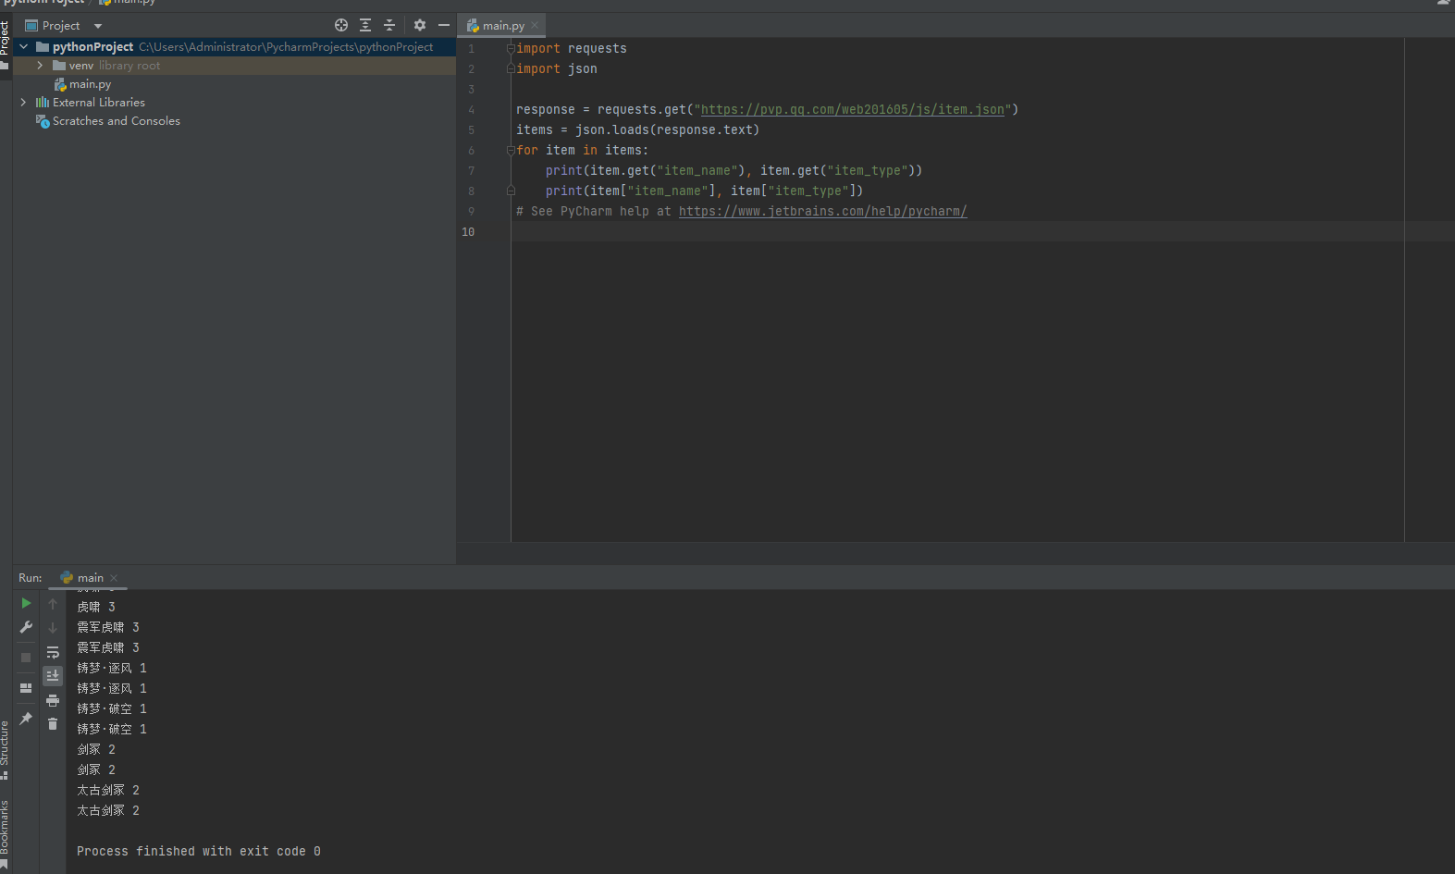Open run configuration wrench icon
This screenshot has height=874, width=1455.
point(26,627)
